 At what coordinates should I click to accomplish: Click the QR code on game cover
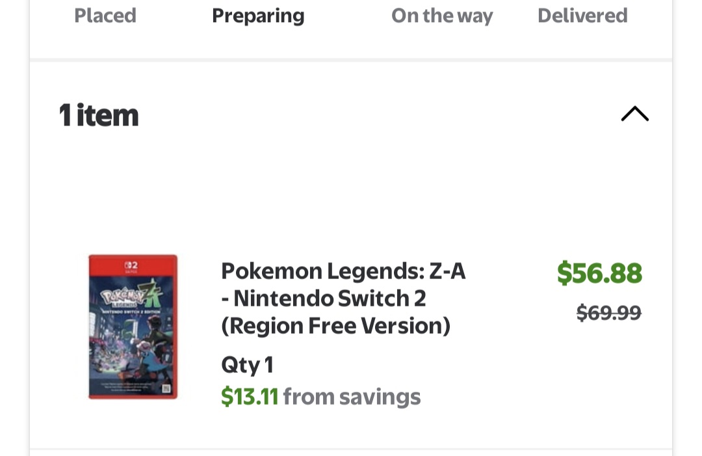166,388
